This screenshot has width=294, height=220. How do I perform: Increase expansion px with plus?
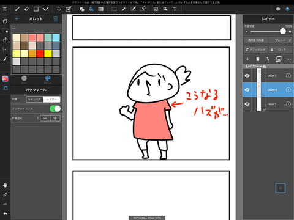coord(55,118)
